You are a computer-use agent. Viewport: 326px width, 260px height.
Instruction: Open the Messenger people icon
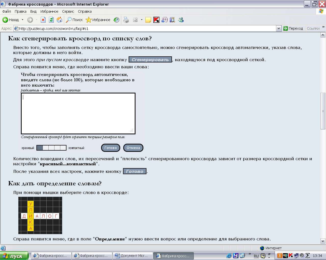pyautogui.click(x=181, y=20)
